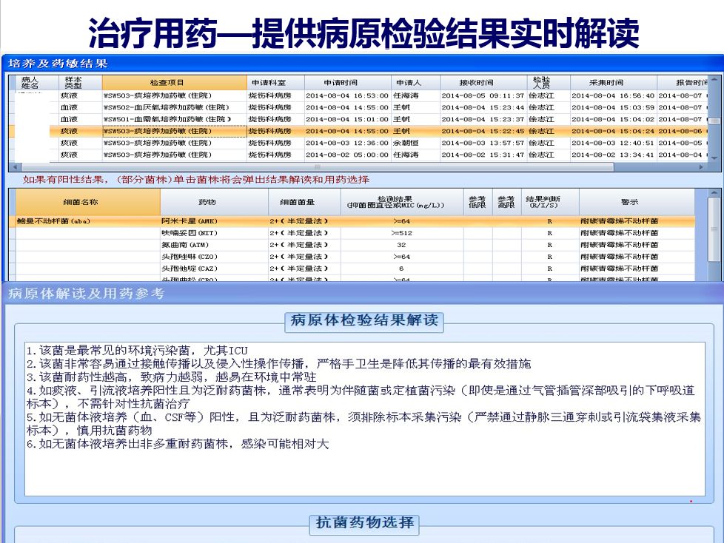Click the 检验人员 column header
724x543 pixels.
549,83
